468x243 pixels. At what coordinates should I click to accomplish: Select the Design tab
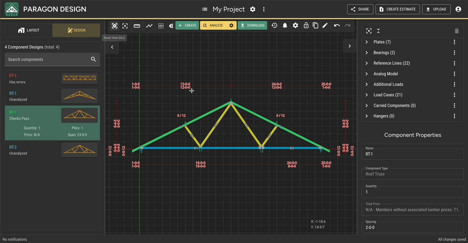(x=76, y=30)
